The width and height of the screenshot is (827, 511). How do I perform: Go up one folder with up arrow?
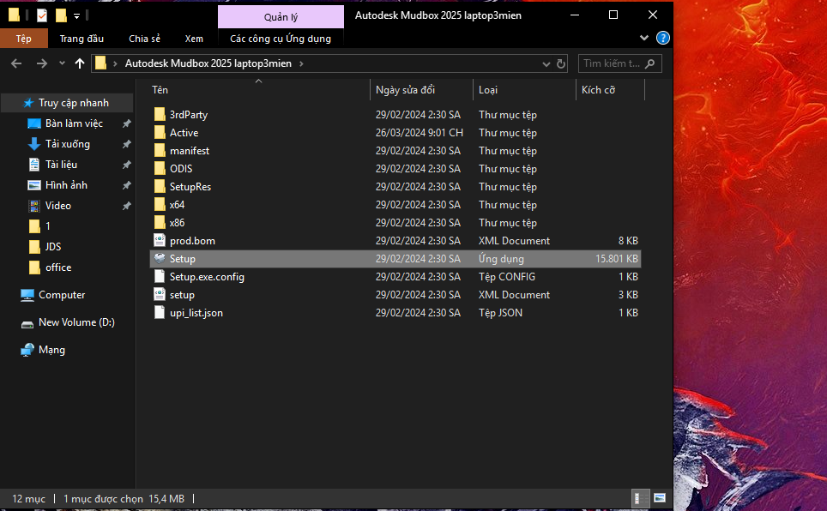80,63
